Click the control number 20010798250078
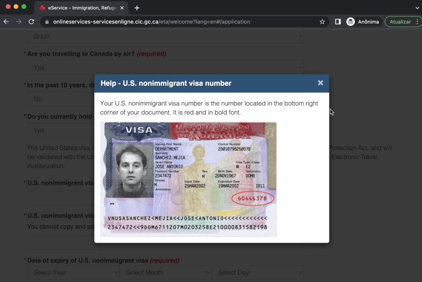Screen dimensions: 422x282 pos(234,149)
